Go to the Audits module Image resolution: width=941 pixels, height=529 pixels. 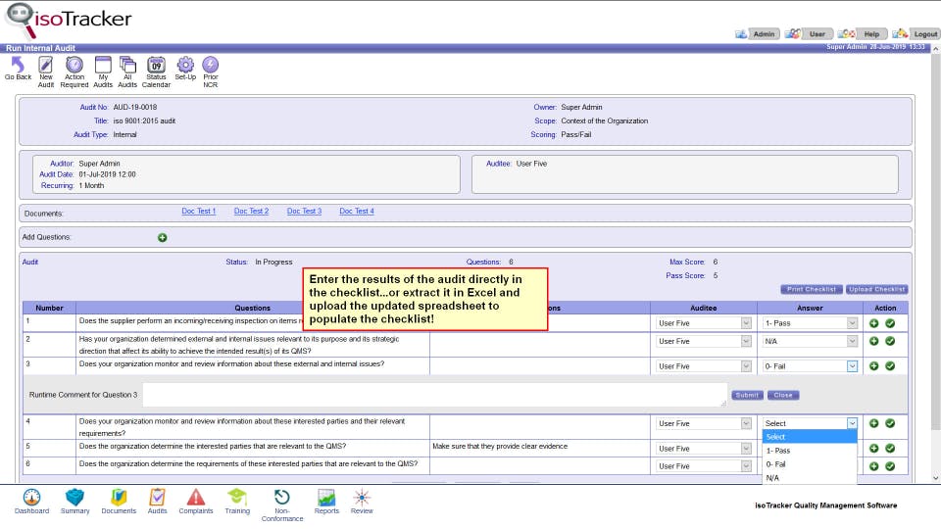pos(157,502)
